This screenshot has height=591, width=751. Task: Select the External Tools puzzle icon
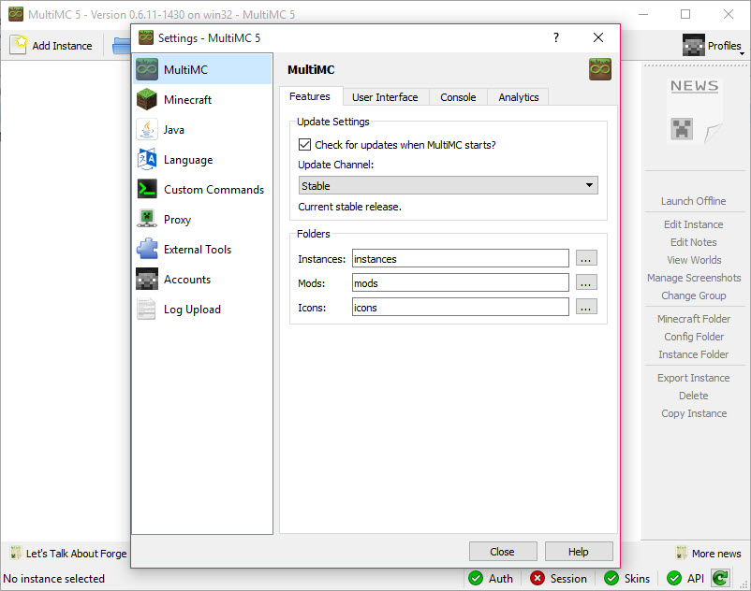tap(147, 250)
